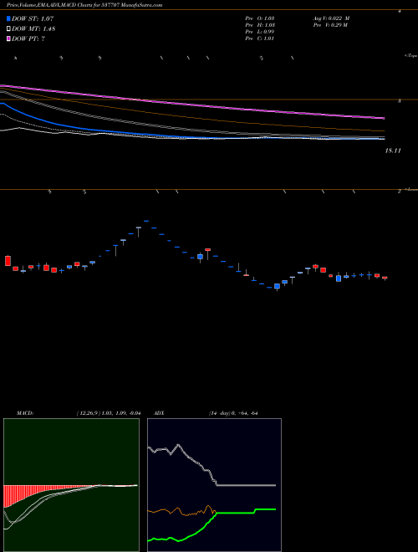Select the 'DOW PT: 7' legend label

(28, 38)
